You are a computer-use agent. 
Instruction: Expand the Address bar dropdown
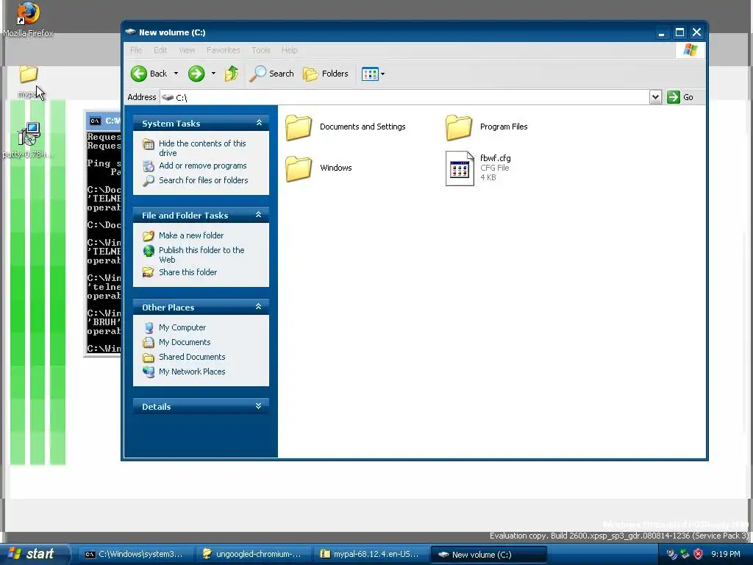point(655,97)
